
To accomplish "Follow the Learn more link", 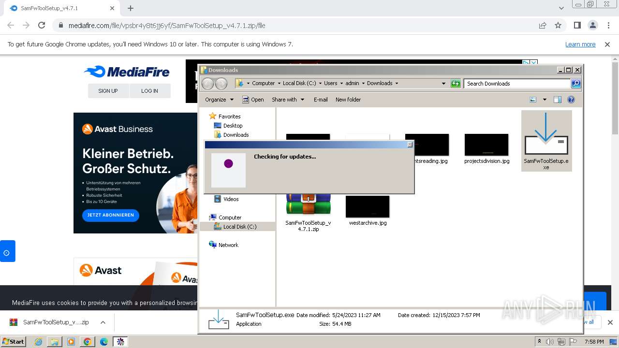I will (580, 44).
